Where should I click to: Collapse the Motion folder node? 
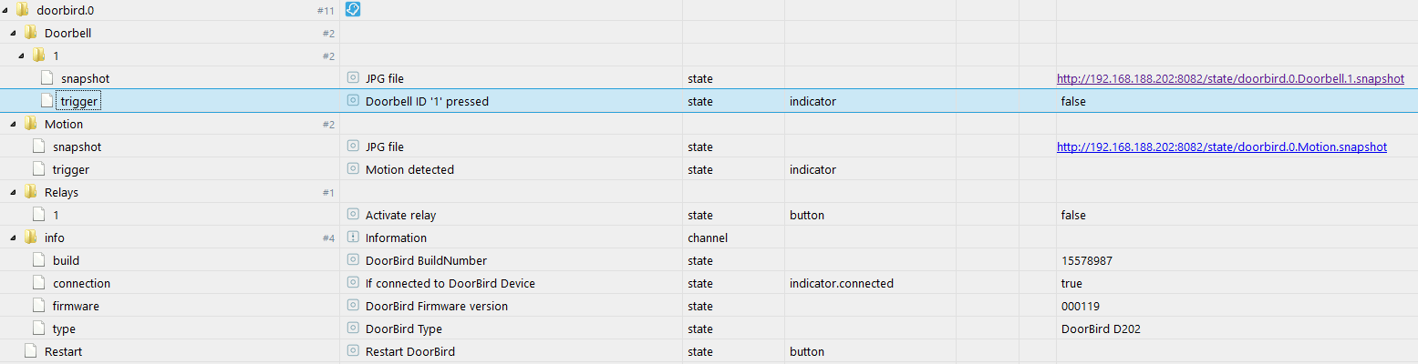pyautogui.click(x=14, y=125)
